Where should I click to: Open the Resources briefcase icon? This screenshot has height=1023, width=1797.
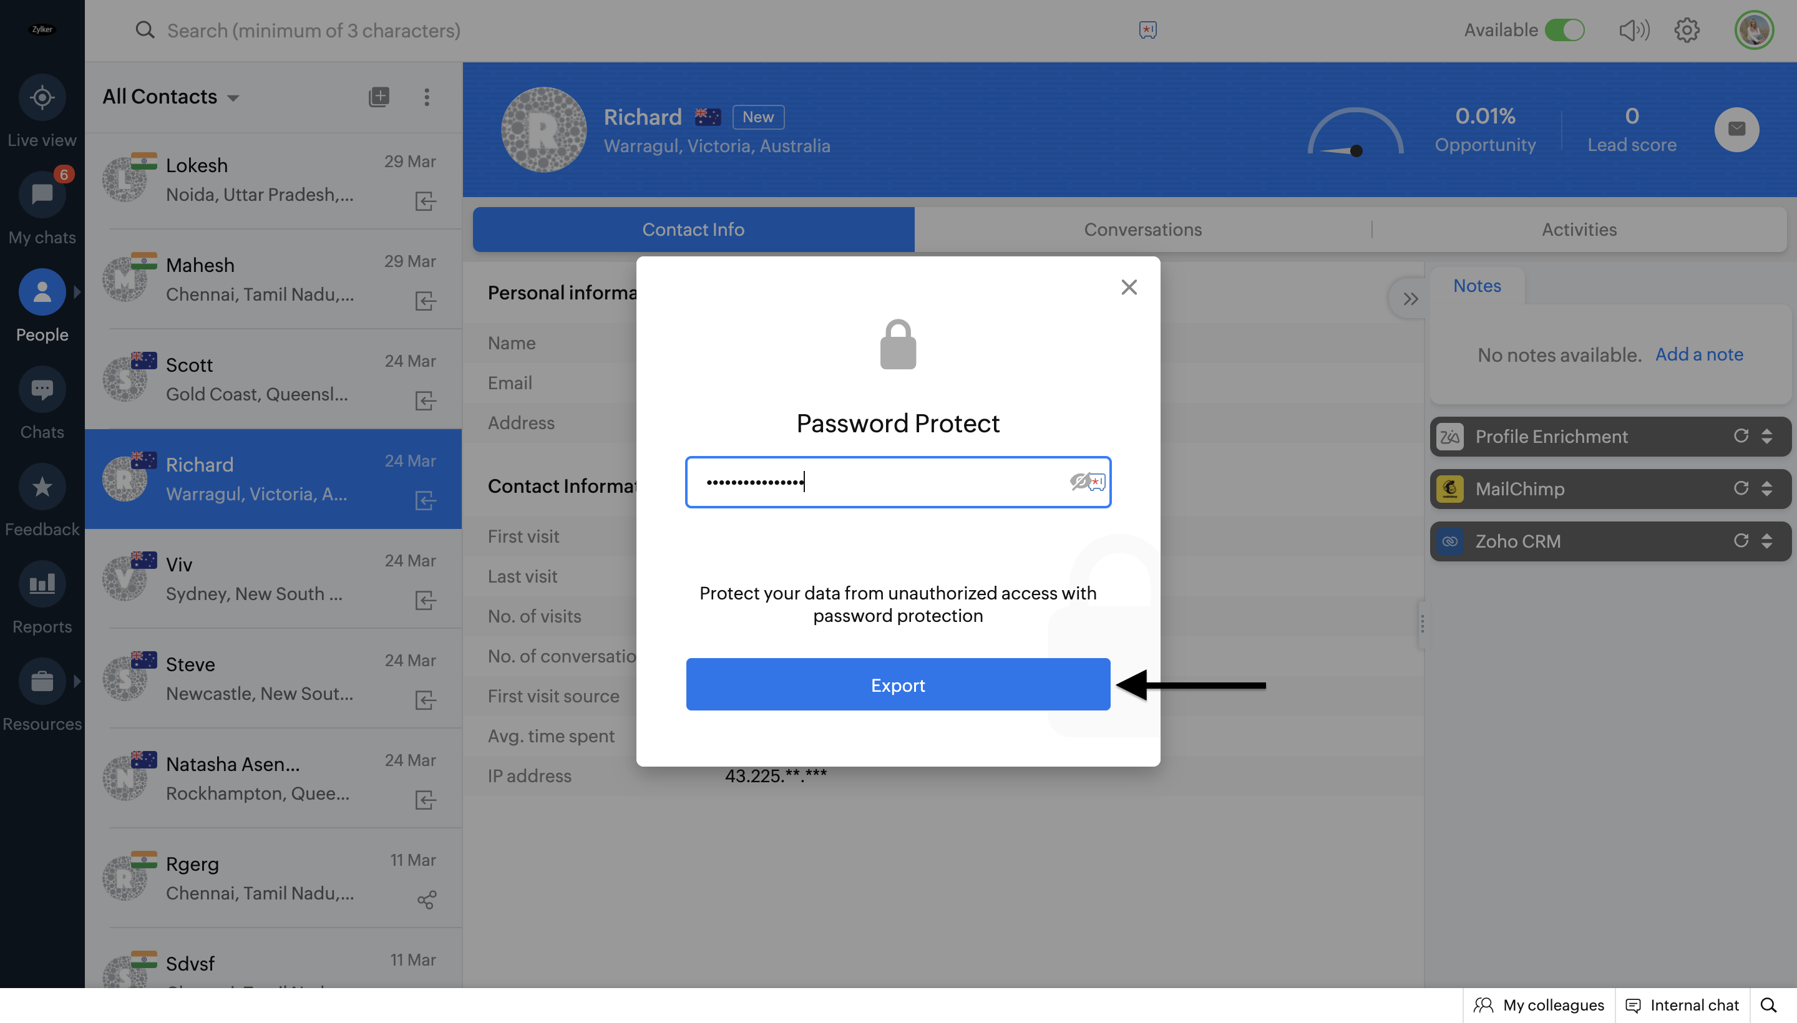click(42, 681)
